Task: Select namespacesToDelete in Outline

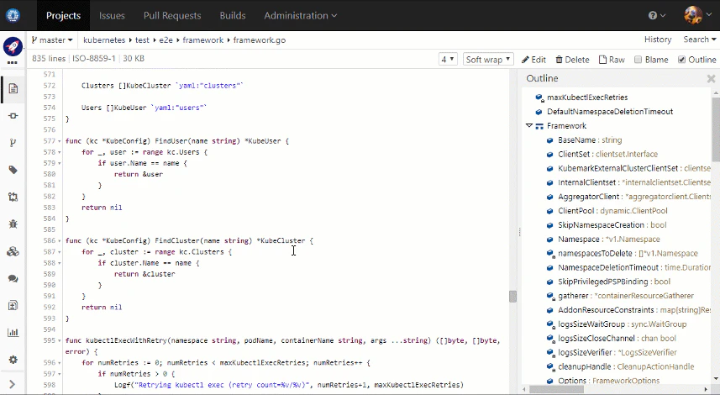Action: pyautogui.click(x=628, y=254)
